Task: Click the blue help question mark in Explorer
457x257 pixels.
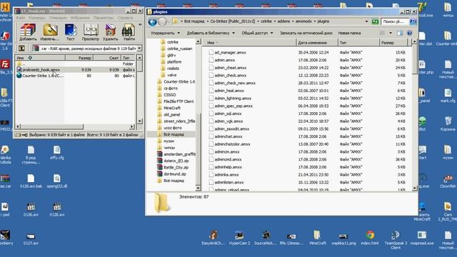Action: coord(409,33)
